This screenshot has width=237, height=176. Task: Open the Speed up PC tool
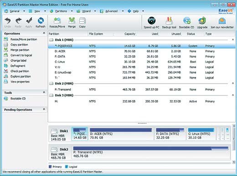(x=151, y=23)
